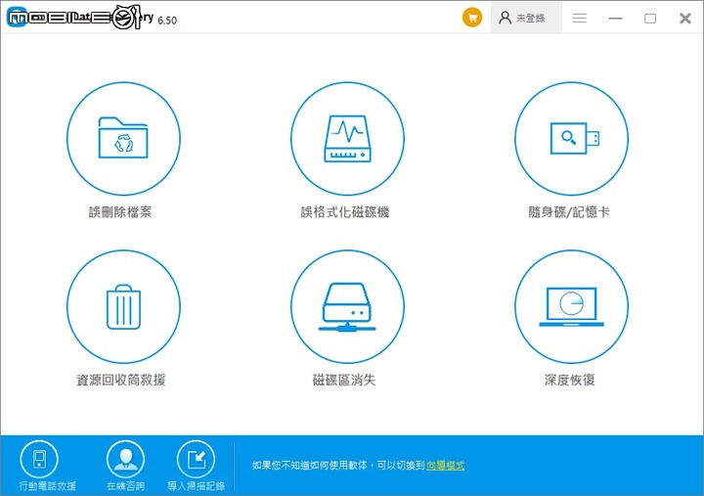Click the 導入掃描記錄 caption text

click(197, 485)
